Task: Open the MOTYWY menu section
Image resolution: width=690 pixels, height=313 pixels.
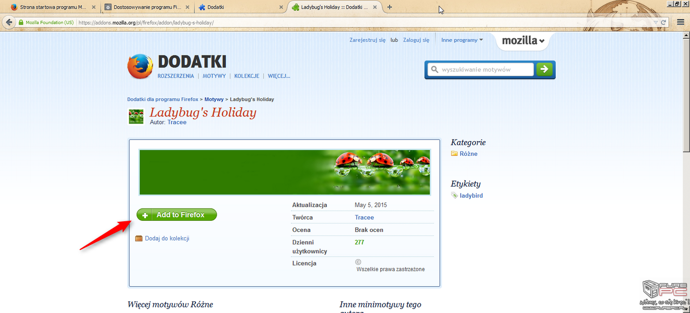Action: (214, 76)
